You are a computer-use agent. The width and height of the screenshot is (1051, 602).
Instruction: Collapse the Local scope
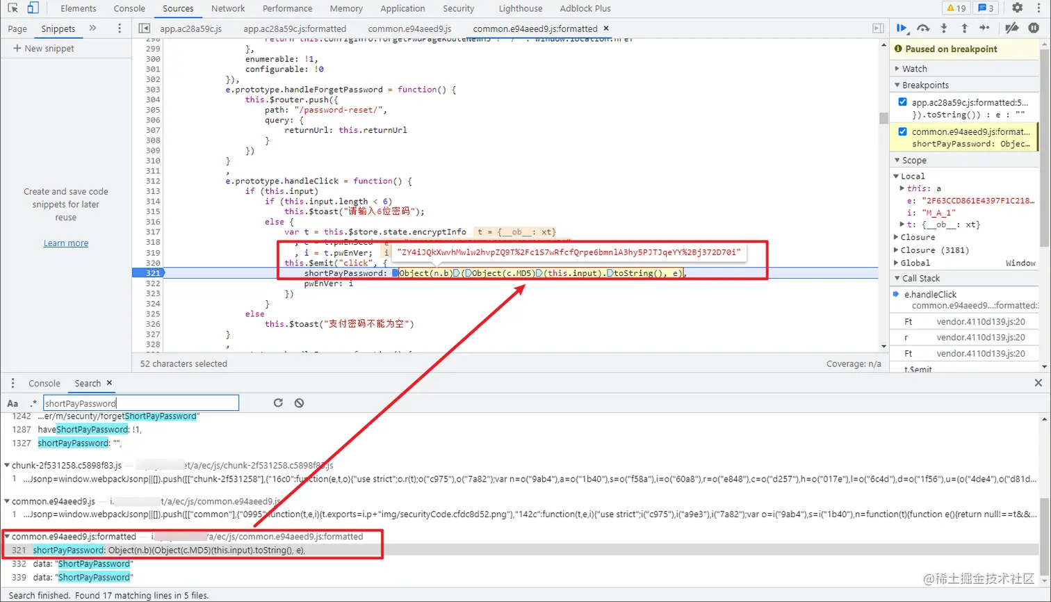(897, 176)
